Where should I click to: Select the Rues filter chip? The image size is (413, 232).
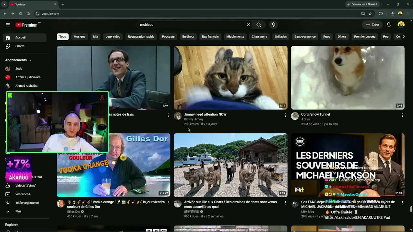(x=327, y=37)
